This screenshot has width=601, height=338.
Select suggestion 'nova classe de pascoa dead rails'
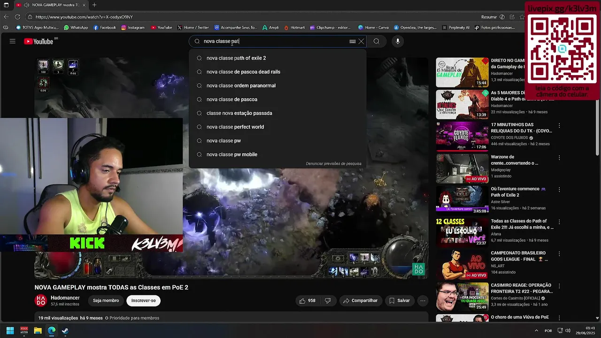coord(277,72)
